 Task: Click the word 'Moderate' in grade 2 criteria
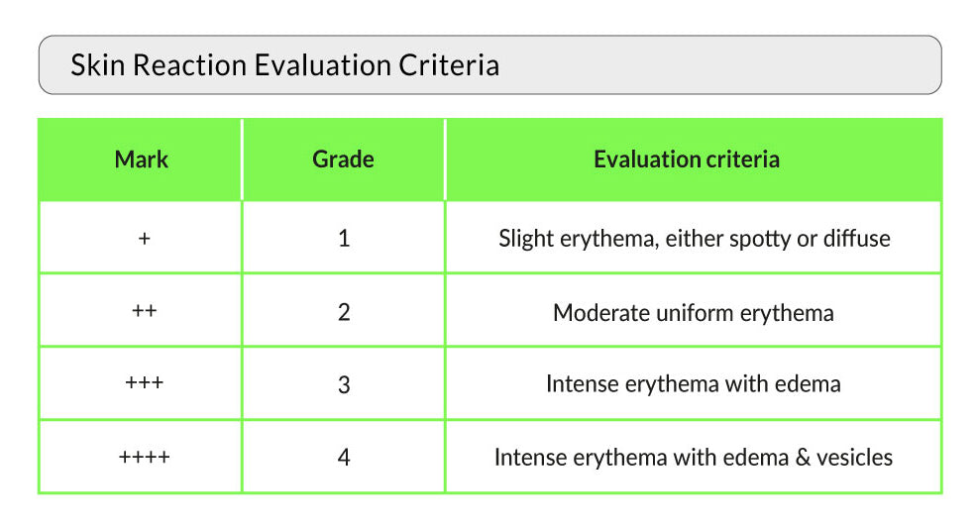[600, 313]
